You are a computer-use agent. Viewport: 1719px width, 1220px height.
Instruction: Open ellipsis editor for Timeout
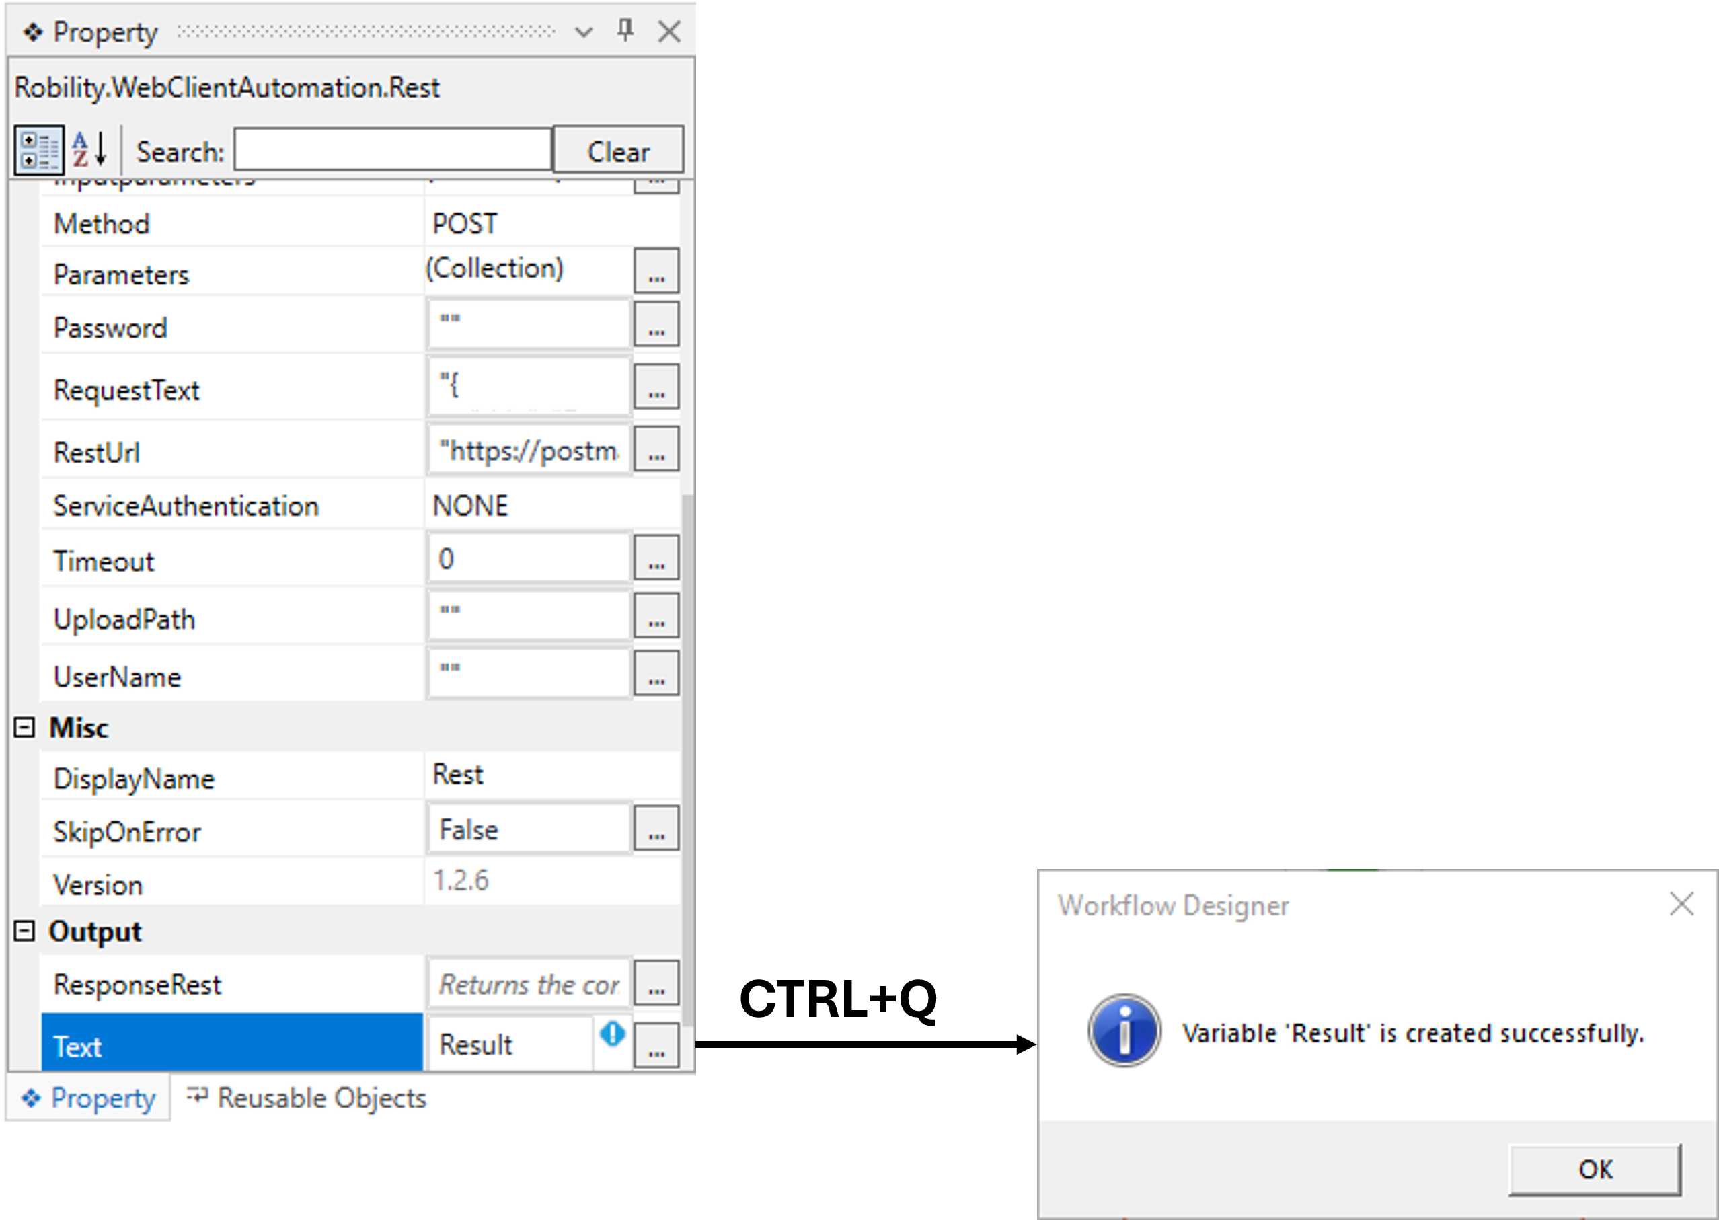[656, 558]
